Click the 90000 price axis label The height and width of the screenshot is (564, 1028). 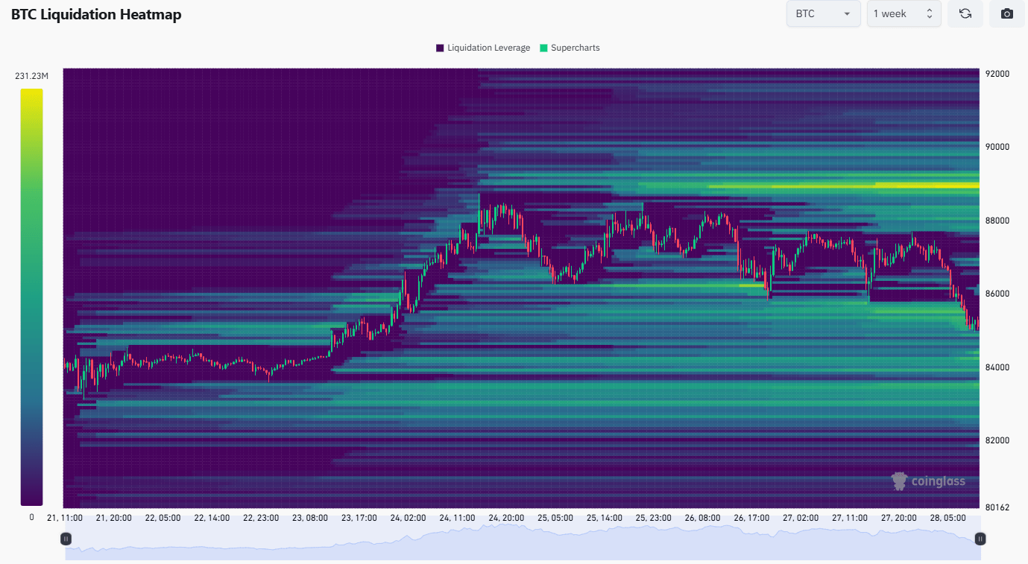[997, 147]
